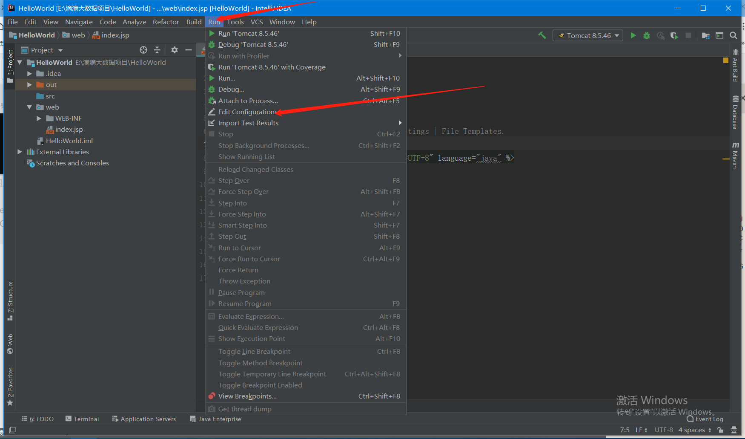Collapse the web folder in Project tree
745x439 pixels.
[29, 107]
